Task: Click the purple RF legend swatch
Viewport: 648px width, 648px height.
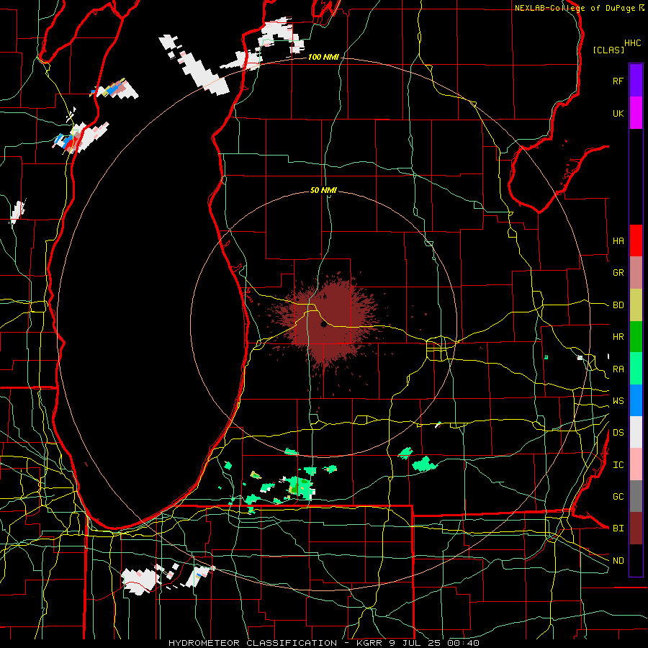Action: coord(636,80)
